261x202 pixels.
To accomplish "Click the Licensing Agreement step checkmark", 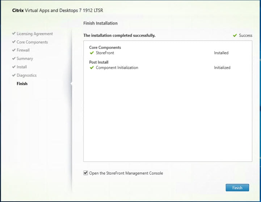I will (x=13, y=34).
